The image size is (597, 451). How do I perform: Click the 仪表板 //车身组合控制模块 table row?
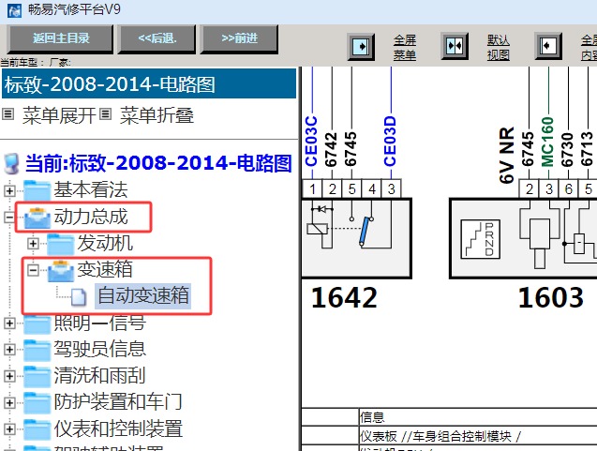(478, 435)
